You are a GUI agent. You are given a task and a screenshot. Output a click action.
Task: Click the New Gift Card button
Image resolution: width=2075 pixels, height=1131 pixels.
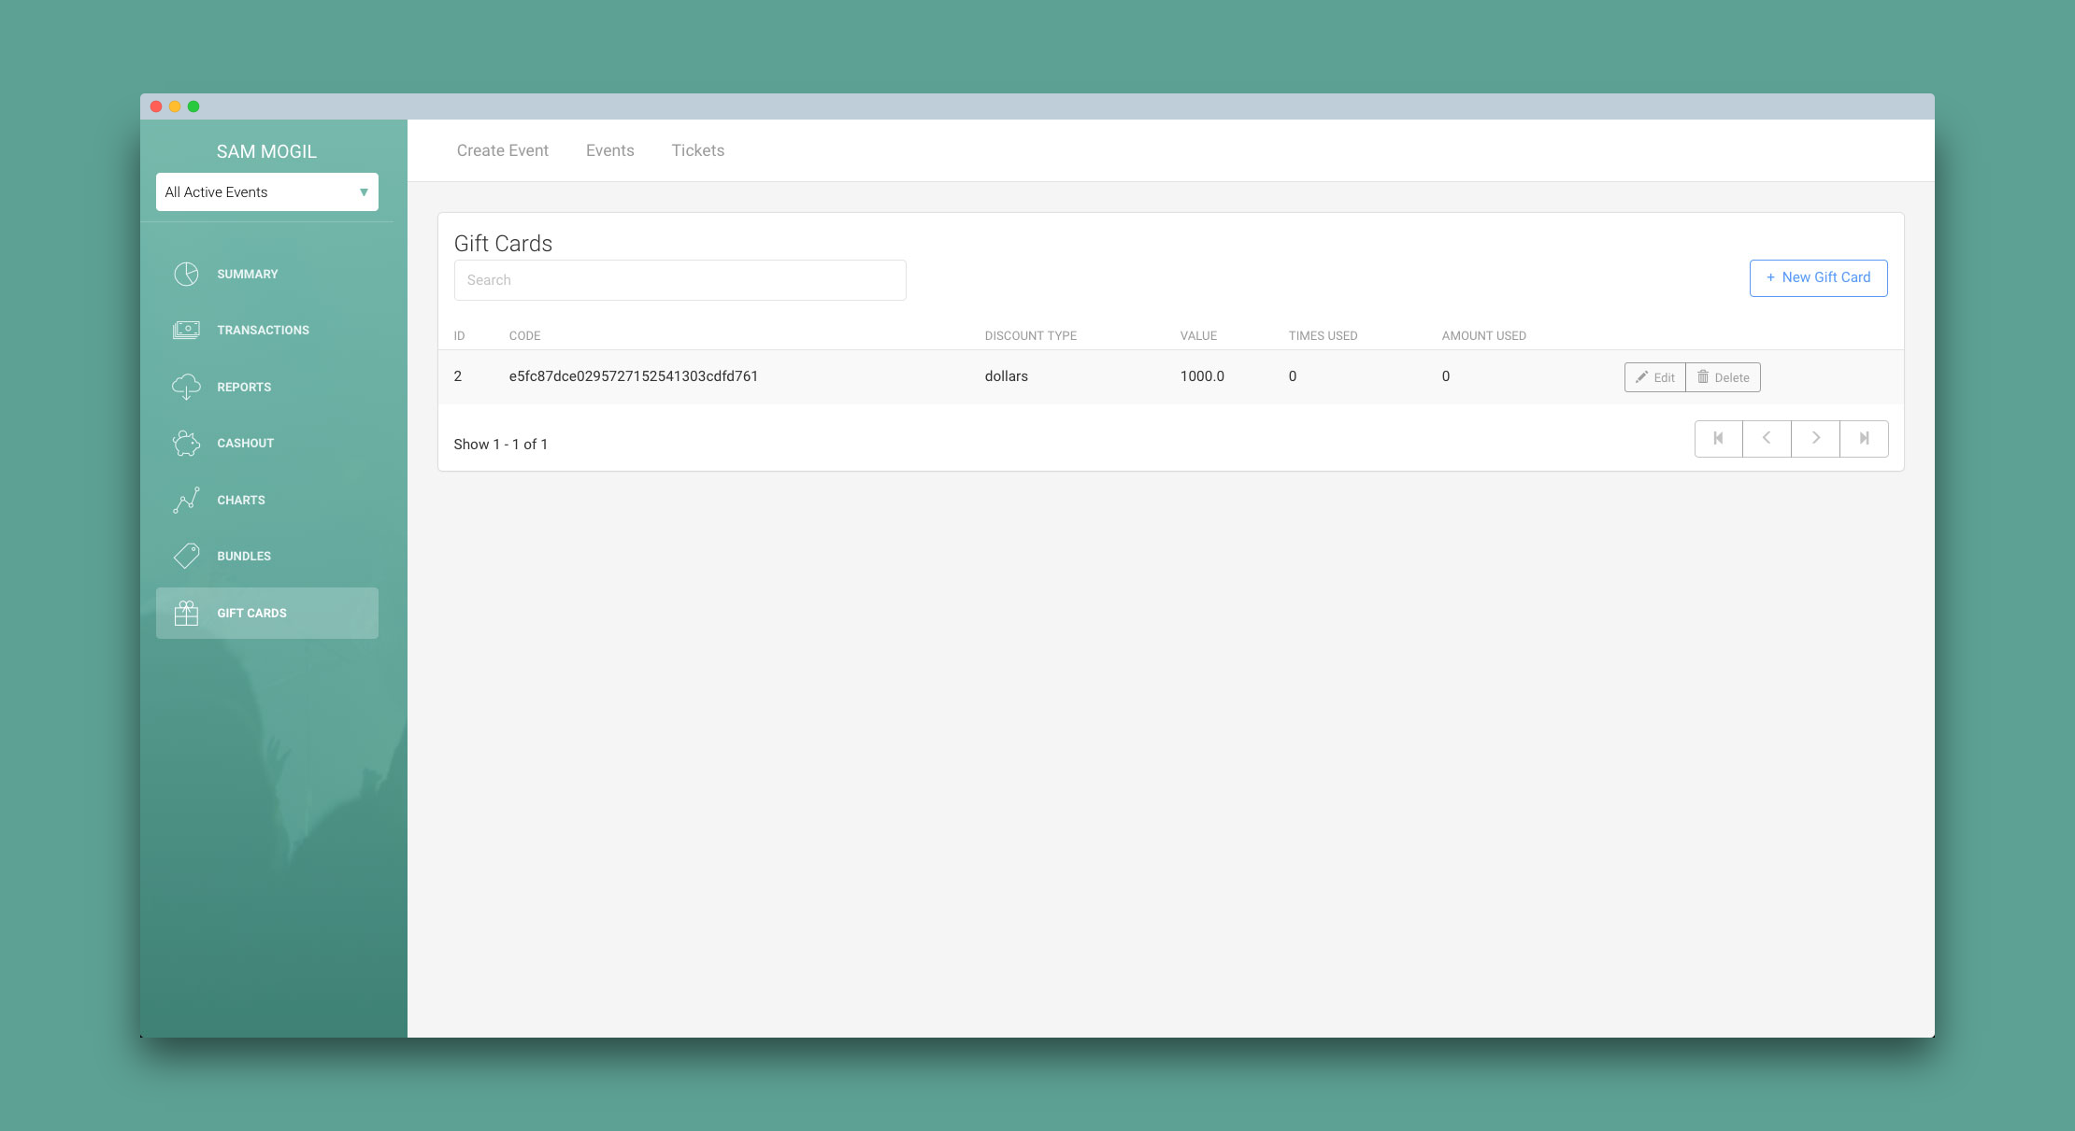pos(1817,277)
